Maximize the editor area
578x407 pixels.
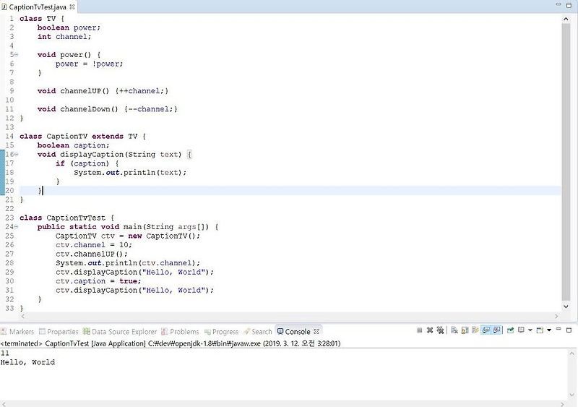click(569, 5)
